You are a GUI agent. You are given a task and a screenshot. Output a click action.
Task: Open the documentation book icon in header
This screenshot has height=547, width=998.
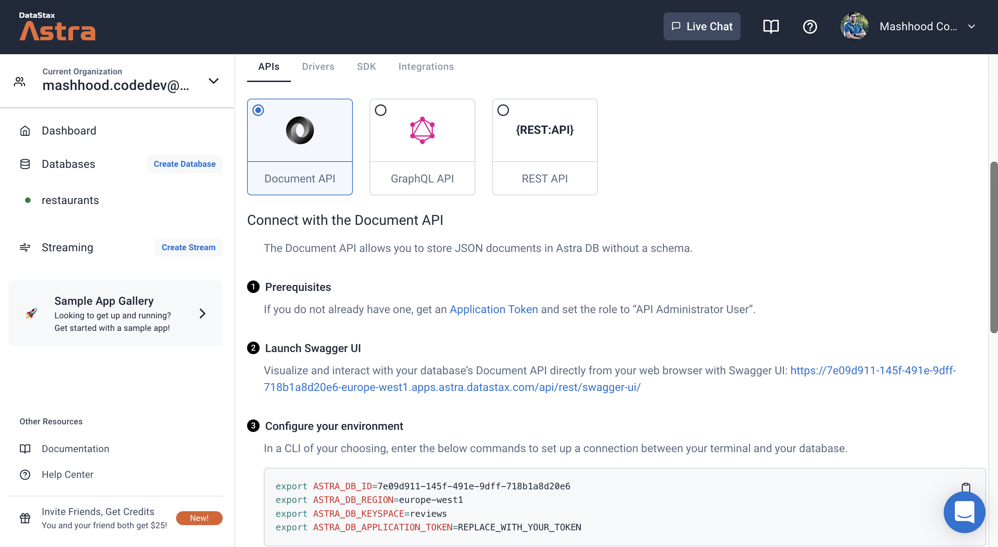(x=770, y=26)
